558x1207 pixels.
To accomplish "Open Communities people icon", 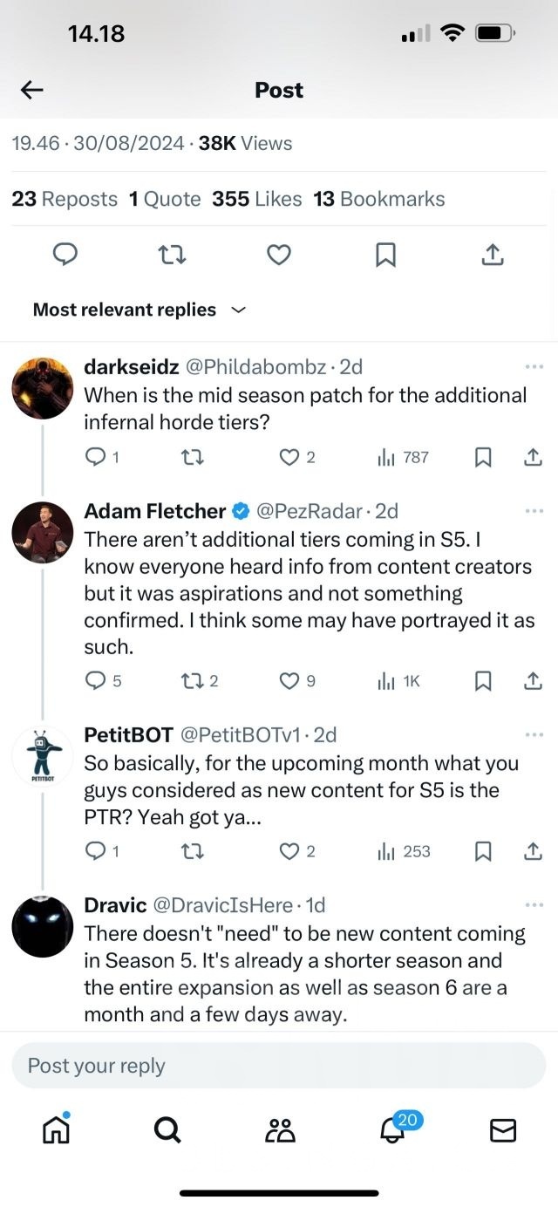I will tap(280, 1130).
